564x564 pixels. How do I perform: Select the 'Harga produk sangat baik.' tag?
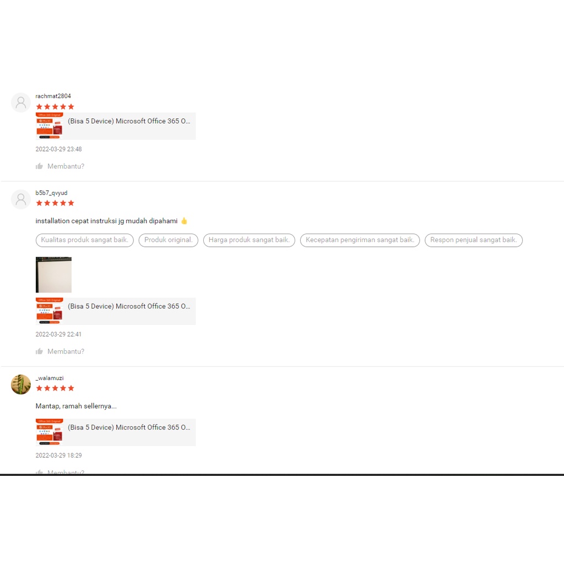coord(249,240)
